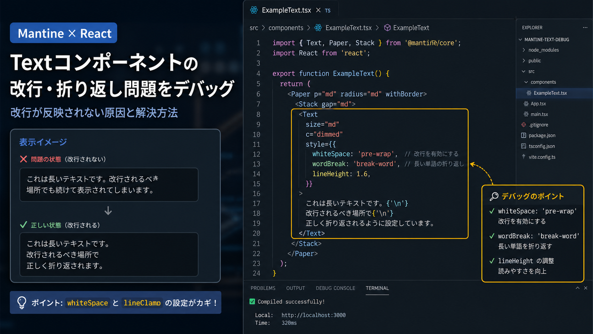Viewport: 593px width, 334px height.
Task: Click the ExampleText symbol breadcrumb
Action: pos(411,28)
